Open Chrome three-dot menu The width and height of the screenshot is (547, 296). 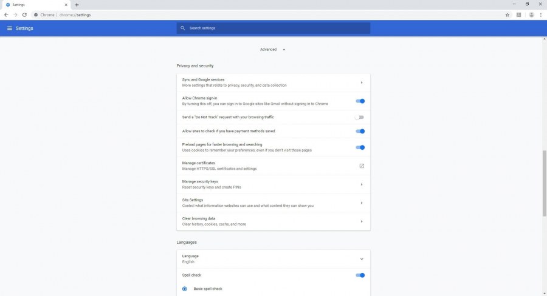pos(540,15)
